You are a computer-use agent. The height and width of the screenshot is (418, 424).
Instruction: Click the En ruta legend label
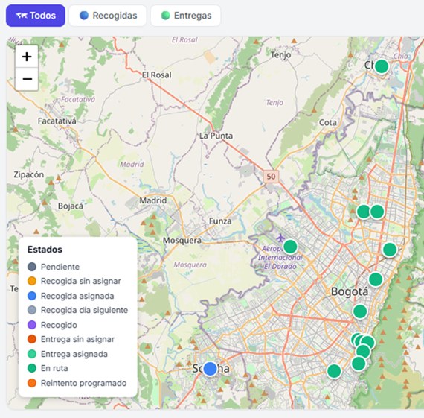coord(54,368)
